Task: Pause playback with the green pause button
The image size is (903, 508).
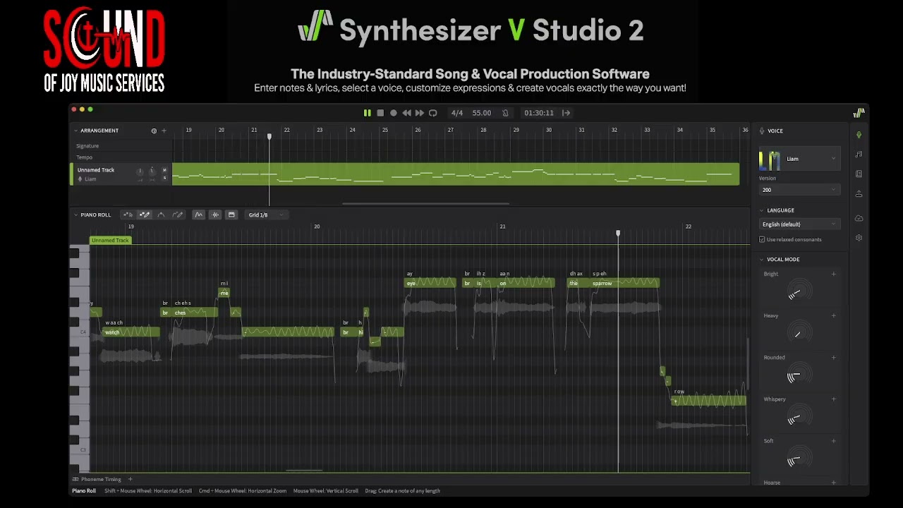Action: click(368, 113)
